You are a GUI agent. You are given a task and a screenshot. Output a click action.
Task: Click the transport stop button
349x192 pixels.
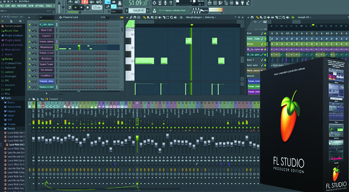[81, 7]
